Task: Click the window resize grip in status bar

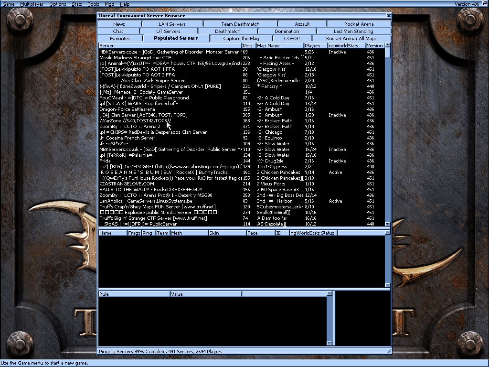Action: [389, 351]
